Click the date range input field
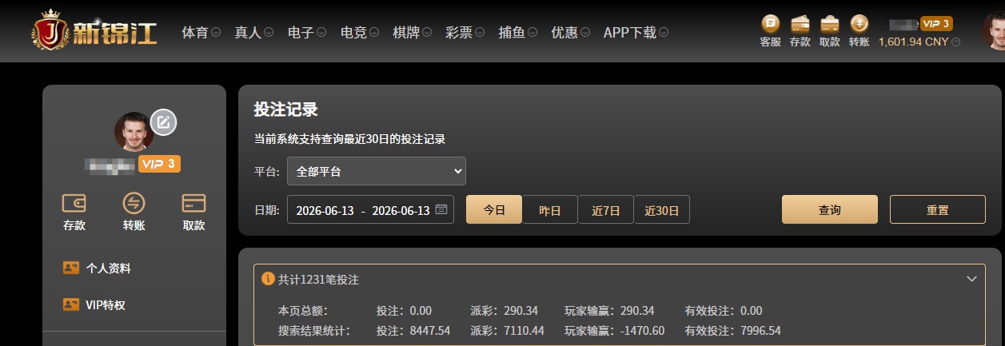This screenshot has width=1005, height=346. [370, 210]
